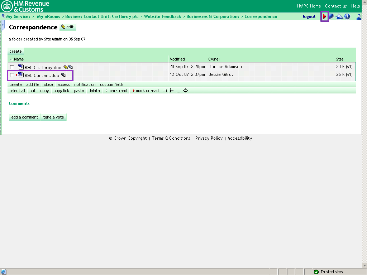The width and height of the screenshot is (367, 275).
Task: Sort by the Name column header
Action: pos(19,59)
